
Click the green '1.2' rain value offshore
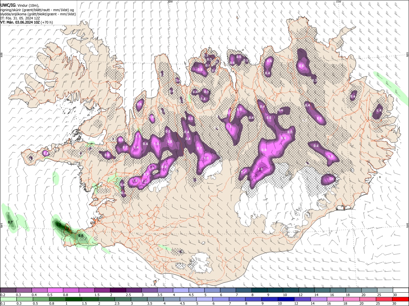click(x=58, y=225)
